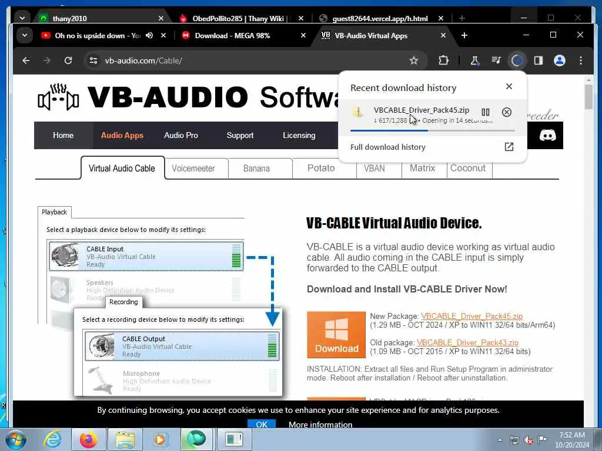Select the Virtual Audio Cable tab
This screenshot has height=451, width=602.
[122, 168]
